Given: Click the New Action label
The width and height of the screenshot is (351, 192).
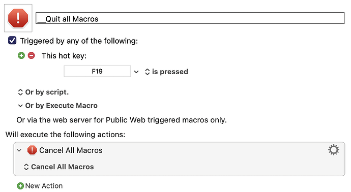Looking at the screenshot, I should coord(44,186).
